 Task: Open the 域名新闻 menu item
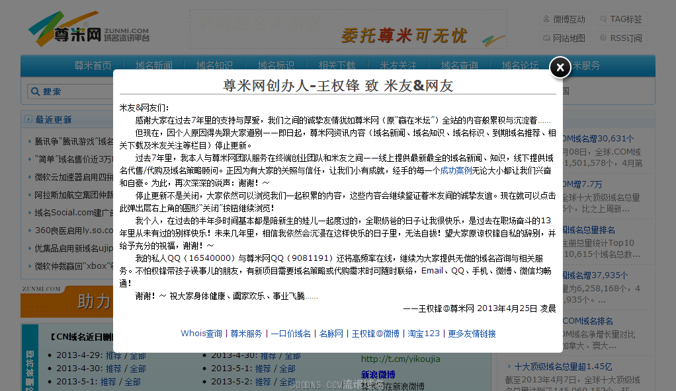pos(154,65)
